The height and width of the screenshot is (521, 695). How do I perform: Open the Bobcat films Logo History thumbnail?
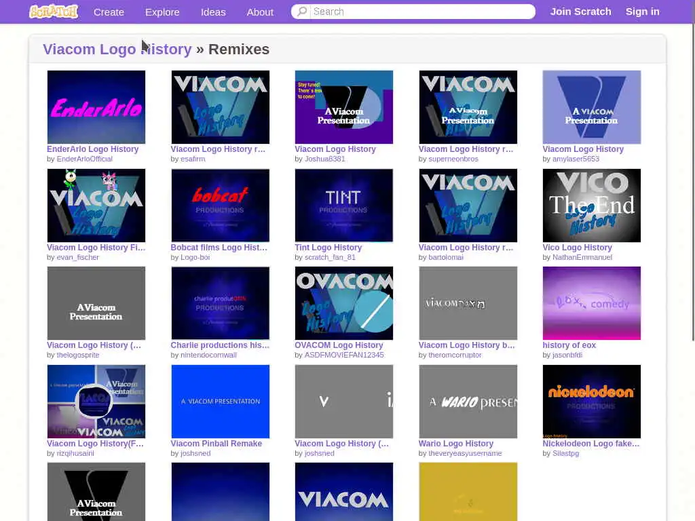tap(221, 205)
